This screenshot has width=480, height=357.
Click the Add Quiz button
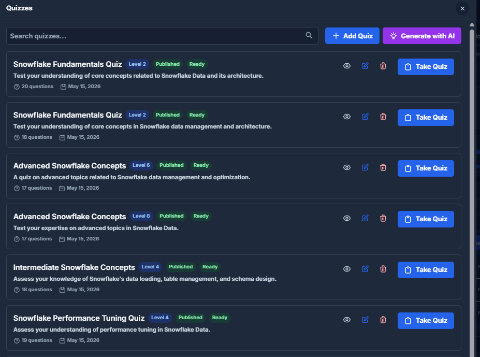tap(352, 36)
